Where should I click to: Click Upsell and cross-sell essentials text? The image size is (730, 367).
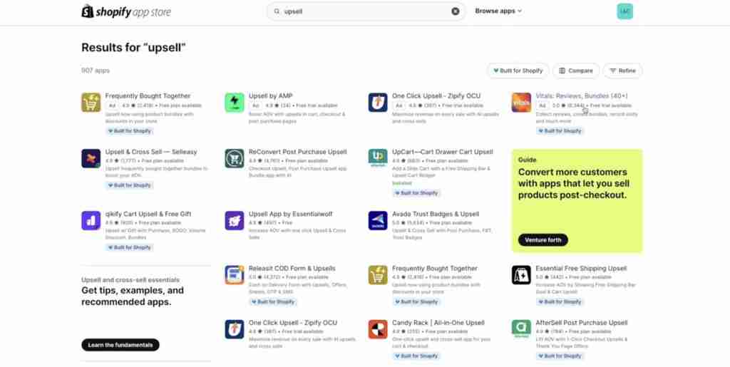point(130,280)
